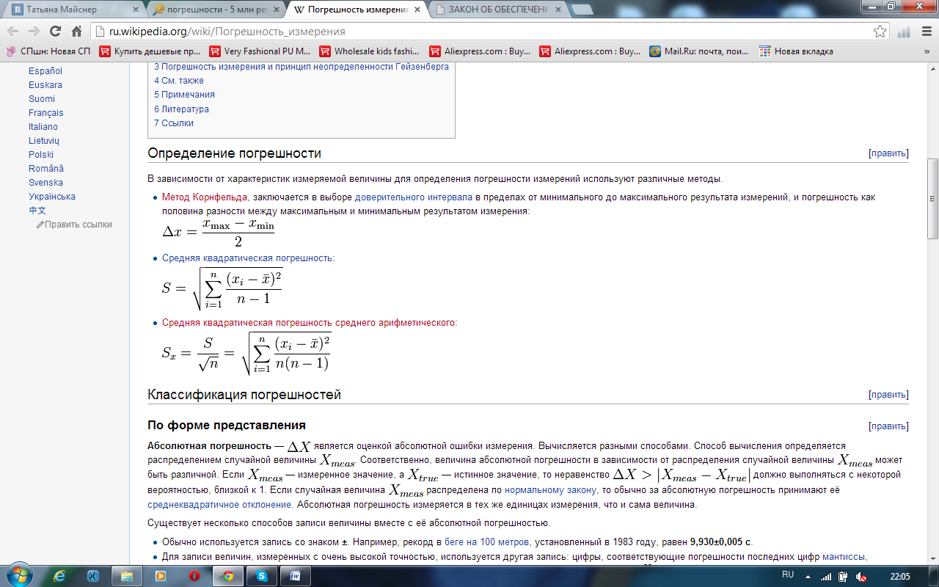The image size is (939, 587).
Task: Click the browser forward arrow
Action: pyautogui.click(x=34, y=32)
